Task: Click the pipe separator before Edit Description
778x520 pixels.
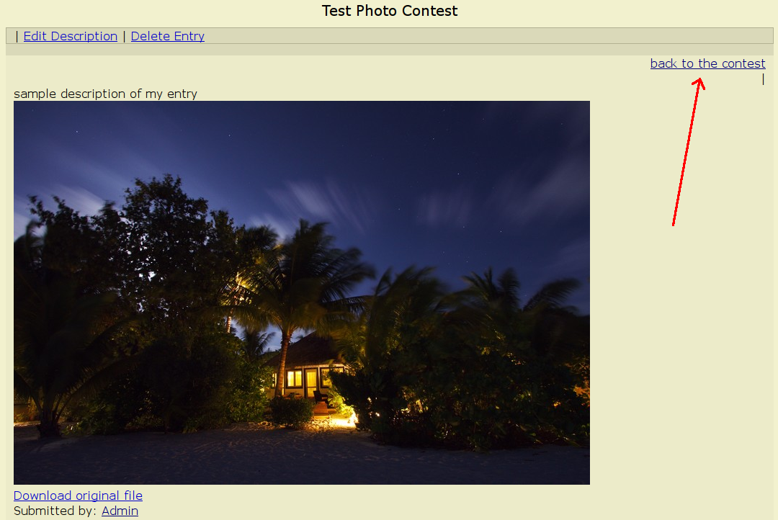Action: [17, 36]
